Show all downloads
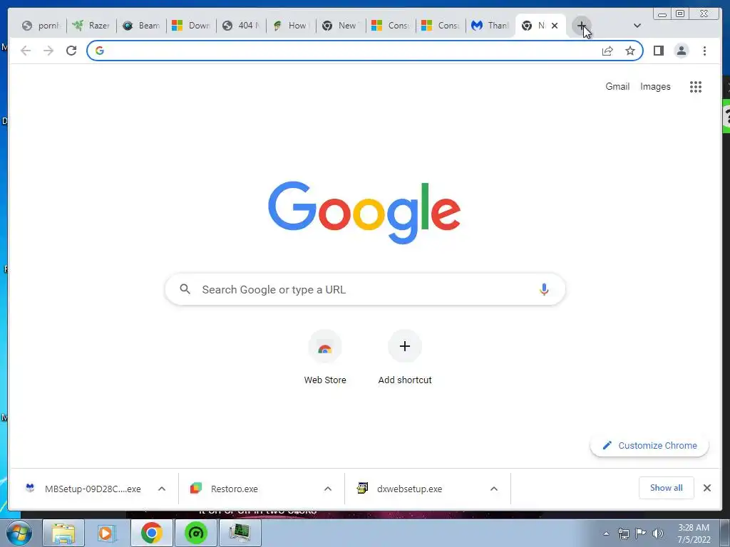The image size is (730, 547). (x=667, y=488)
